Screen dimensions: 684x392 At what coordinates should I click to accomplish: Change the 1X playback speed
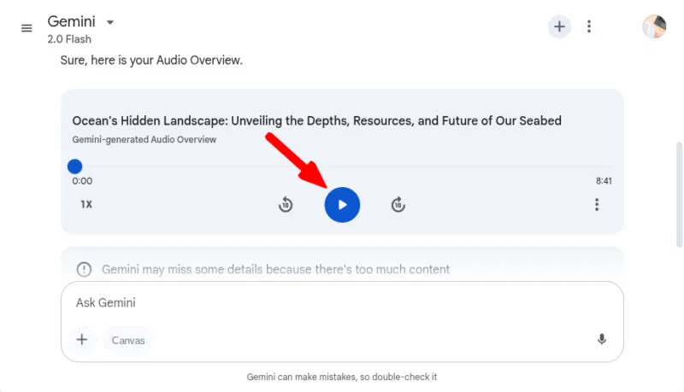86,204
